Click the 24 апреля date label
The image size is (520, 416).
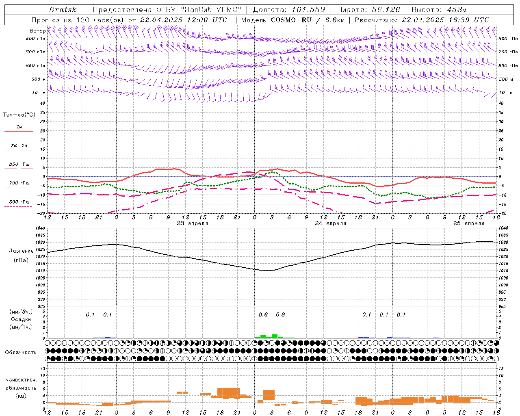tap(331, 223)
